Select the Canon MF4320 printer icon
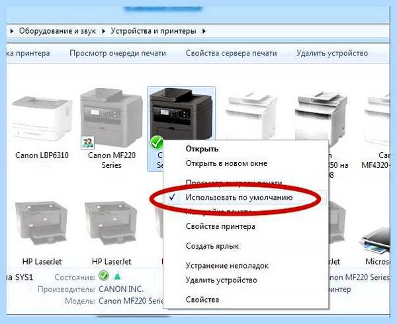The image size is (397, 324). pyautogui.click(x=377, y=119)
